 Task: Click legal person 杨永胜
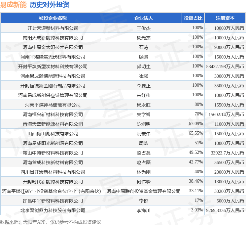[144, 105]
